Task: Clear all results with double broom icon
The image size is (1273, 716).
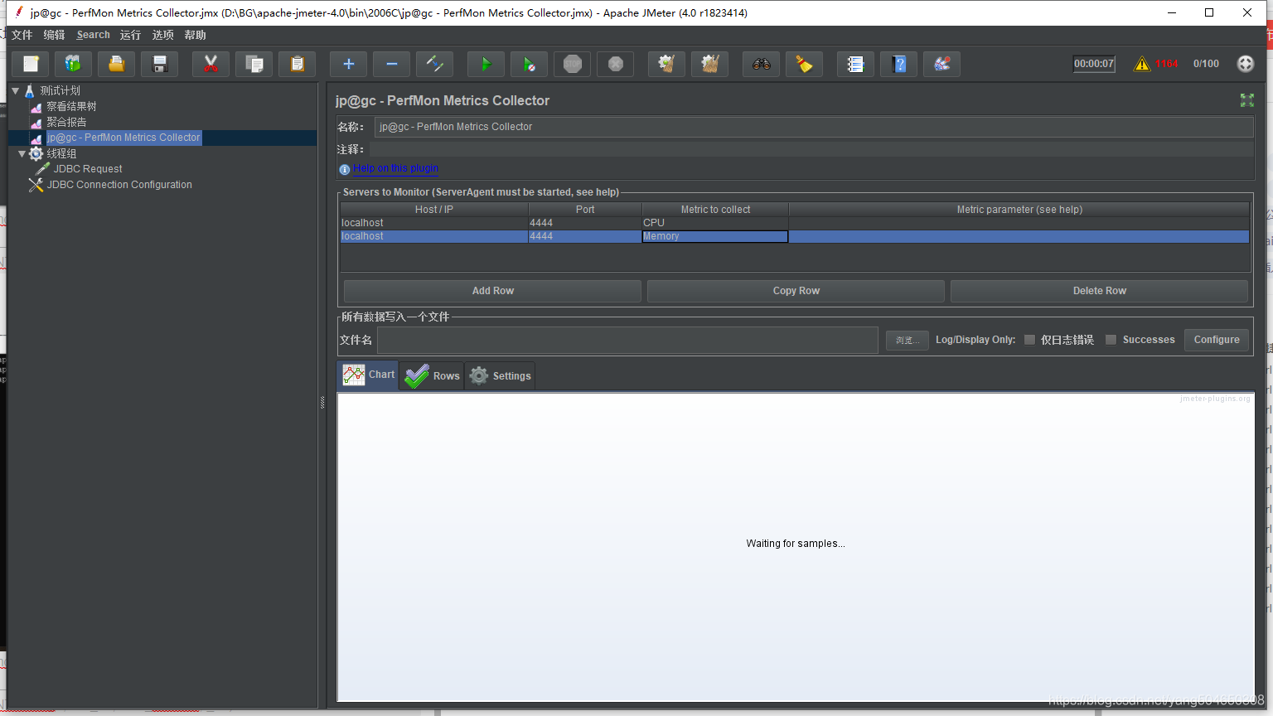Action: [x=710, y=64]
